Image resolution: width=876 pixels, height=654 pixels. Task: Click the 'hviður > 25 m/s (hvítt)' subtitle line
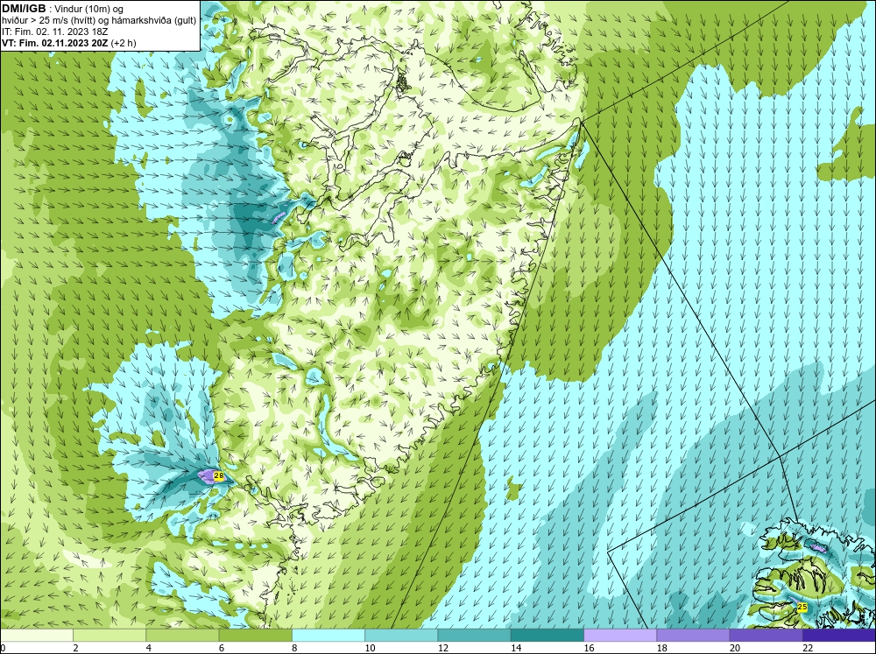(x=99, y=20)
